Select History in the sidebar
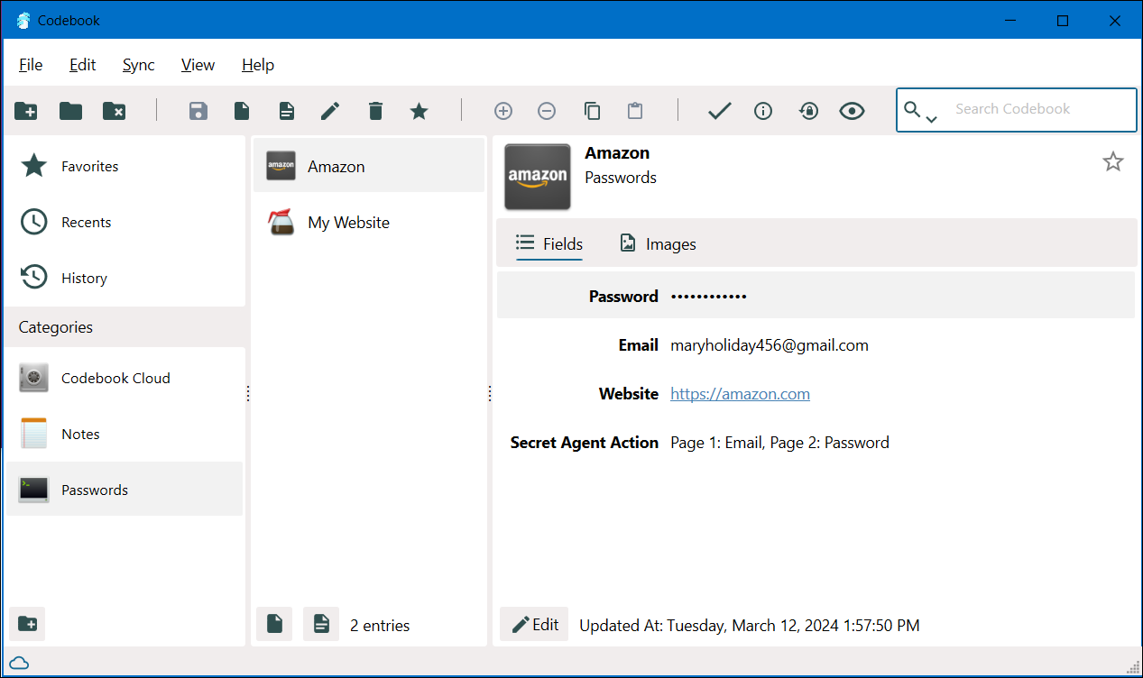This screenshot has height=678, width=1143. [124, 278]
